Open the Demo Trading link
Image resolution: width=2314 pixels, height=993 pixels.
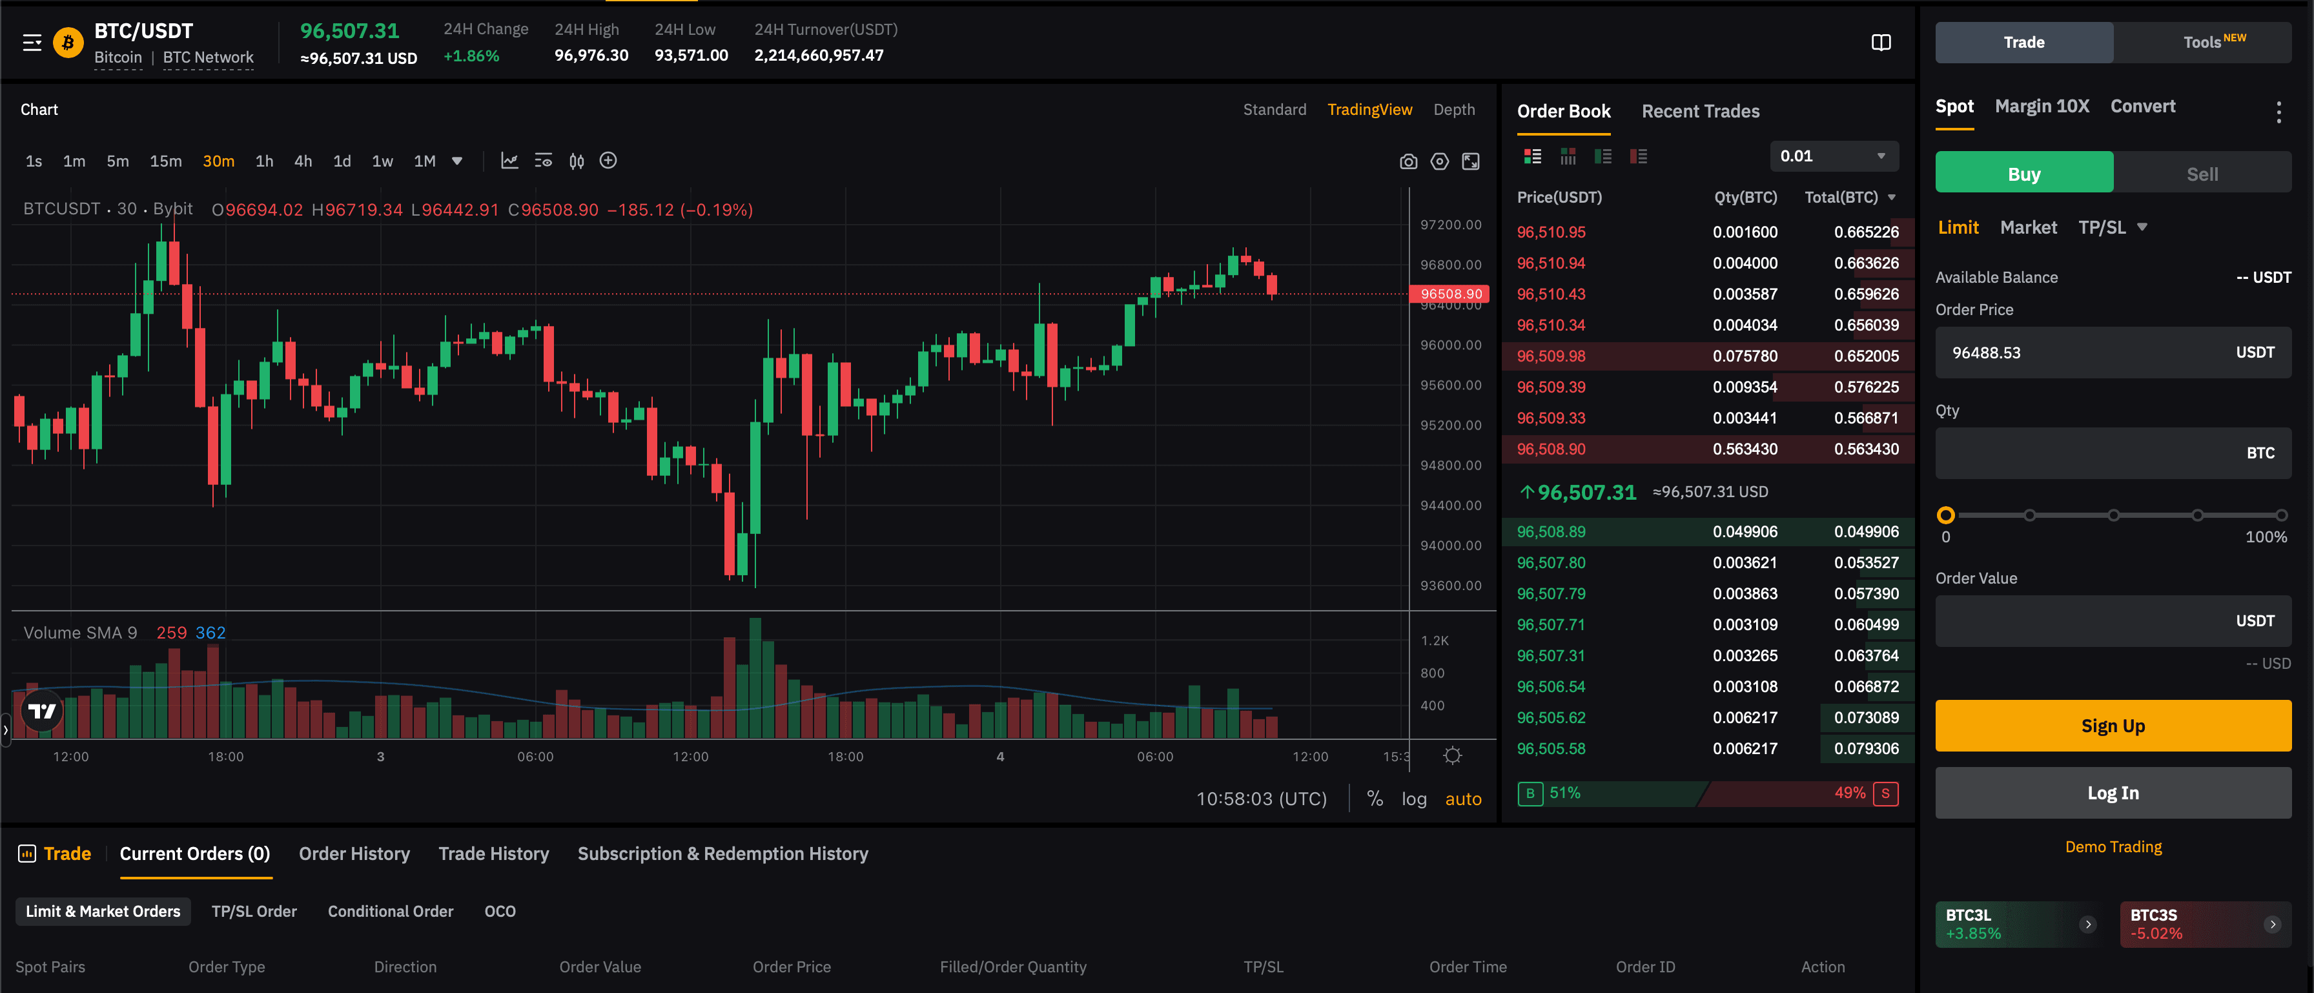2112,846
